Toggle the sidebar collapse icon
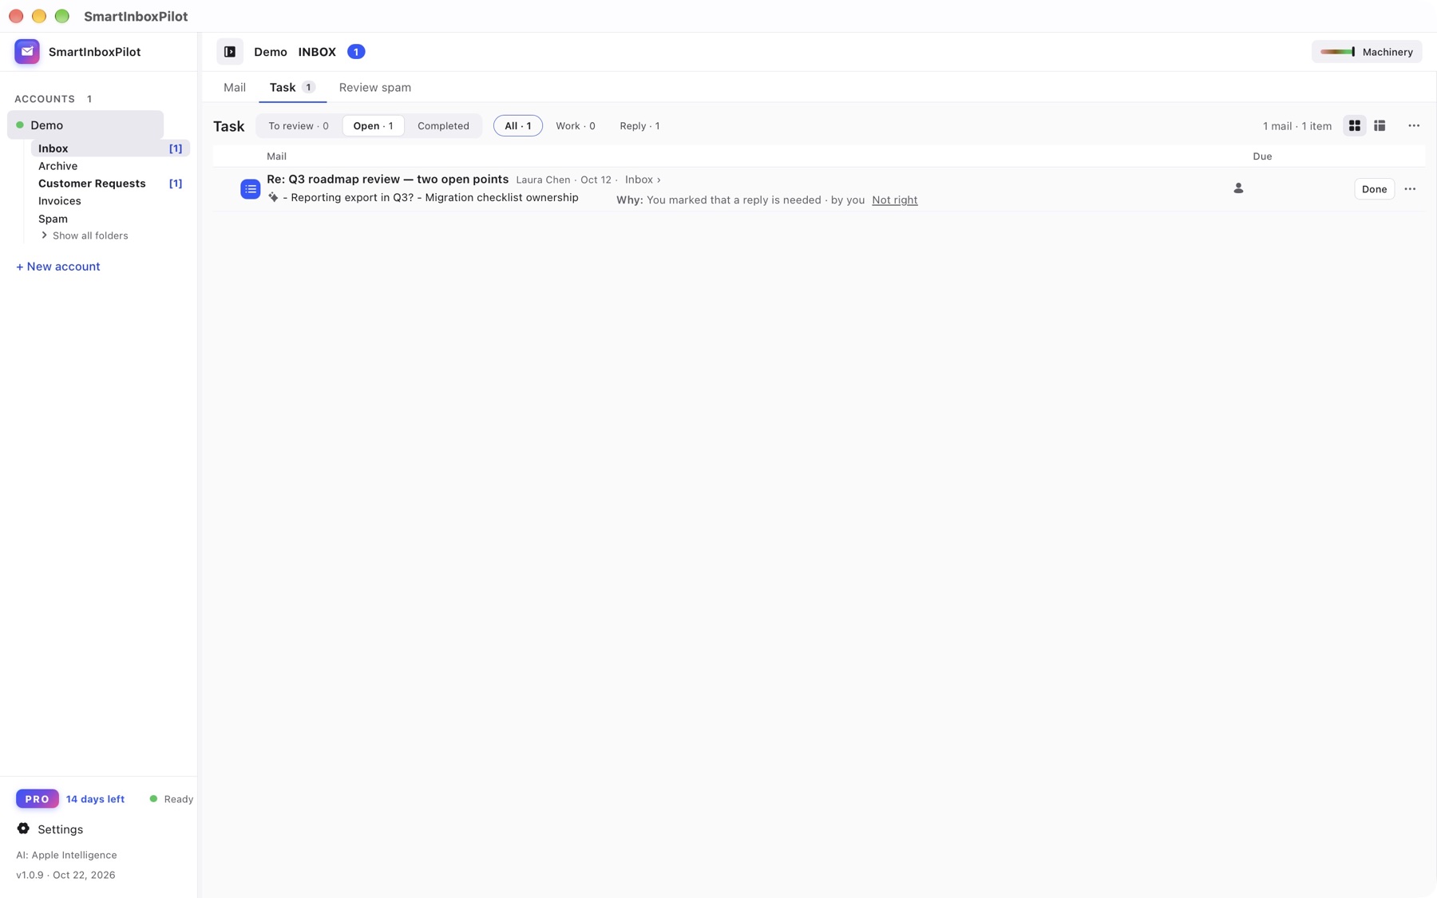1437x898 pixels. 230,52
